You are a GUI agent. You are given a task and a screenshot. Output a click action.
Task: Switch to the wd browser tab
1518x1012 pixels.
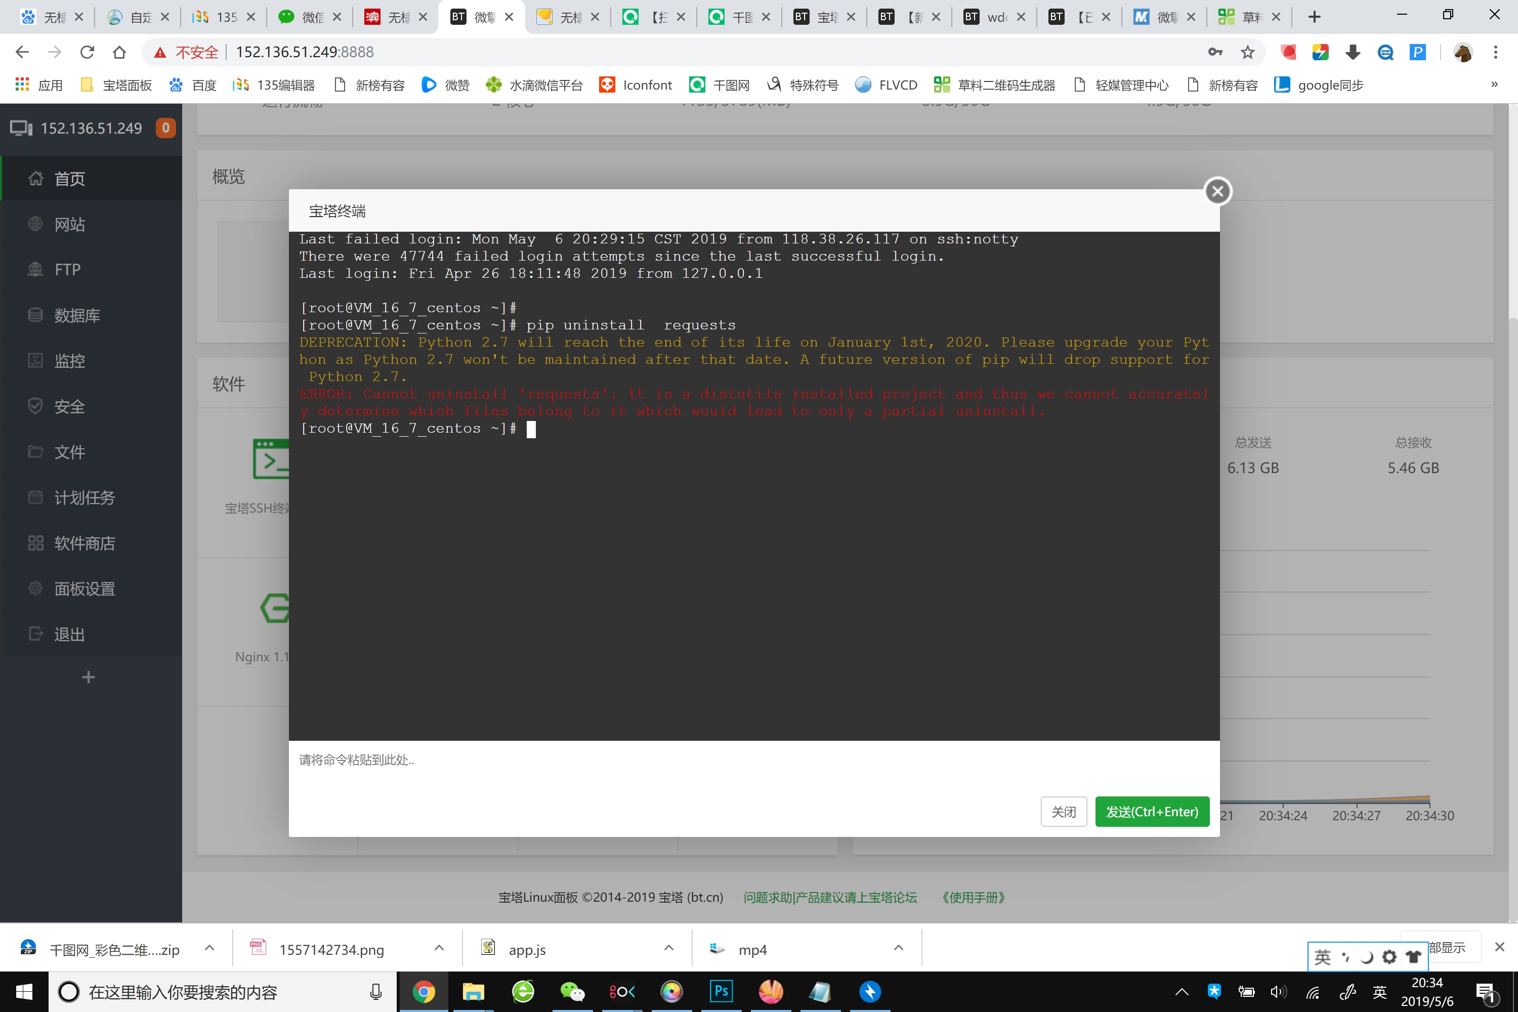click(994, 17)
